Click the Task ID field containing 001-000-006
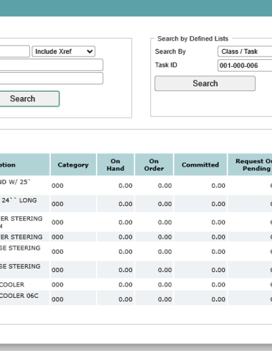 [x=245, y=65]
